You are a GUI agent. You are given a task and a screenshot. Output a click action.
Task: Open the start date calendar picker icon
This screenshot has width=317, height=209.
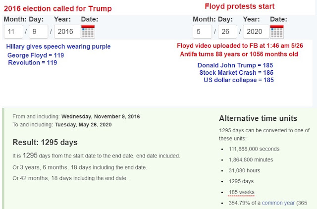click(88, 32)
